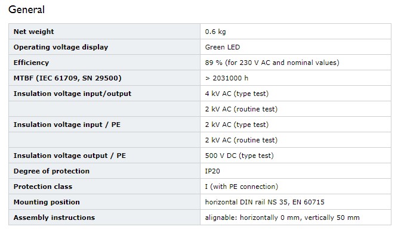Click the Degree of protection label

51,171
